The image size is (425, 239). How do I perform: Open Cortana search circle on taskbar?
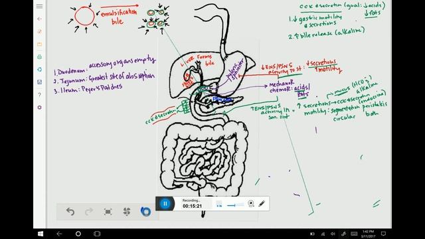(78, 234)
